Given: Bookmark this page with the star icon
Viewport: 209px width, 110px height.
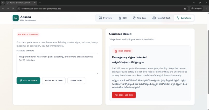Looking at the screenshot, I should [185, 9].
